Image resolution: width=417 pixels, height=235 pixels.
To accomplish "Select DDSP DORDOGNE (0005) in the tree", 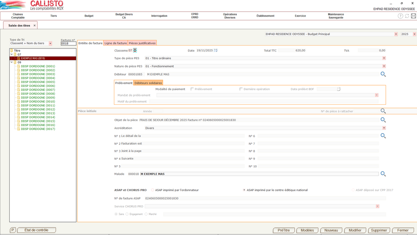I will (38, 82).
